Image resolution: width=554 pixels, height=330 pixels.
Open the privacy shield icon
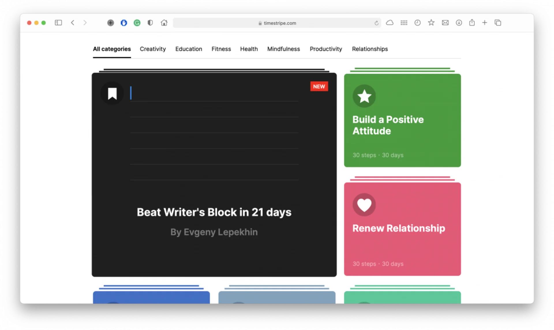(150, 23)
